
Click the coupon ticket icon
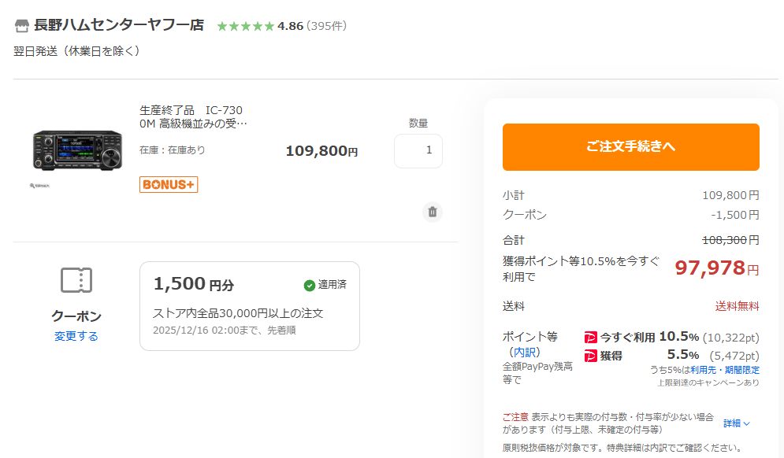(76, 279)
